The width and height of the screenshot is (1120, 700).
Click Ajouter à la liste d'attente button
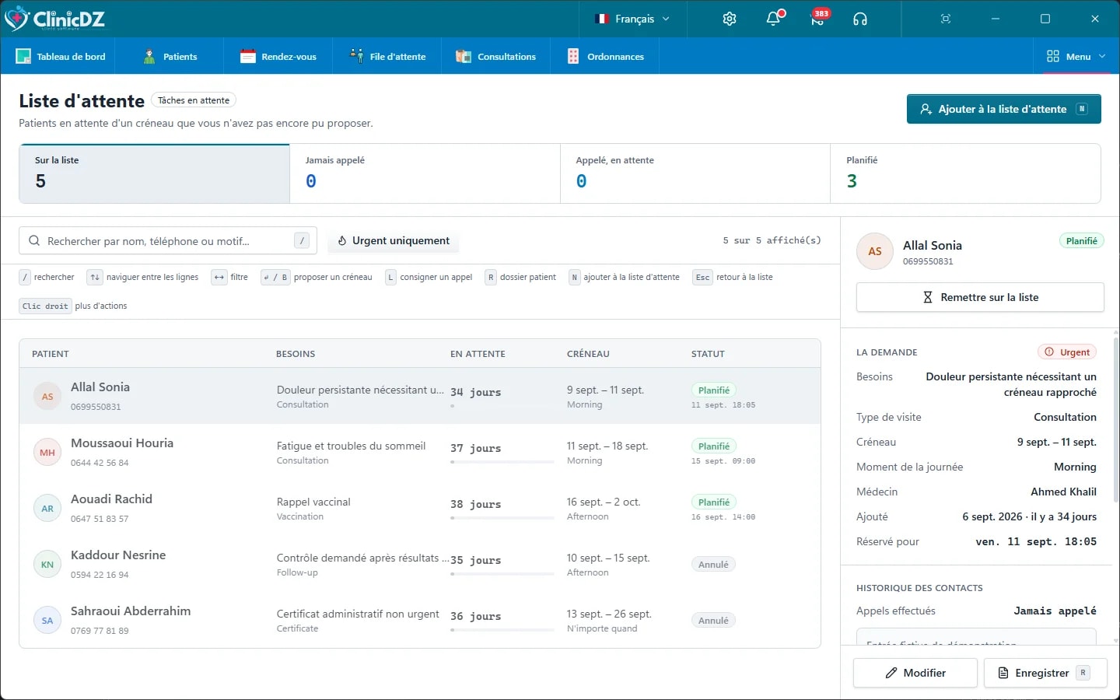[1004, 109]
